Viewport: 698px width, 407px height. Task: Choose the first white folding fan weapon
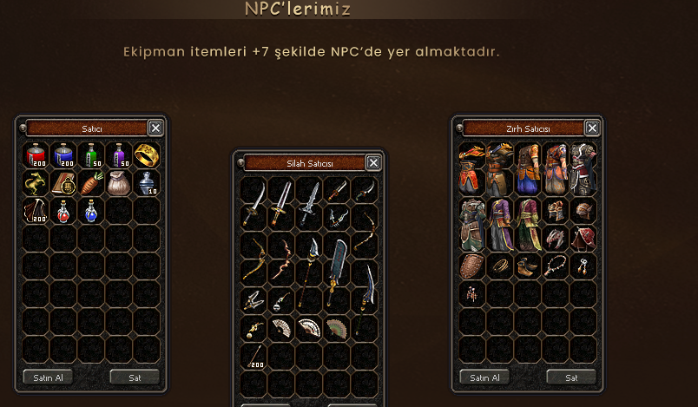tap(281, 329)
